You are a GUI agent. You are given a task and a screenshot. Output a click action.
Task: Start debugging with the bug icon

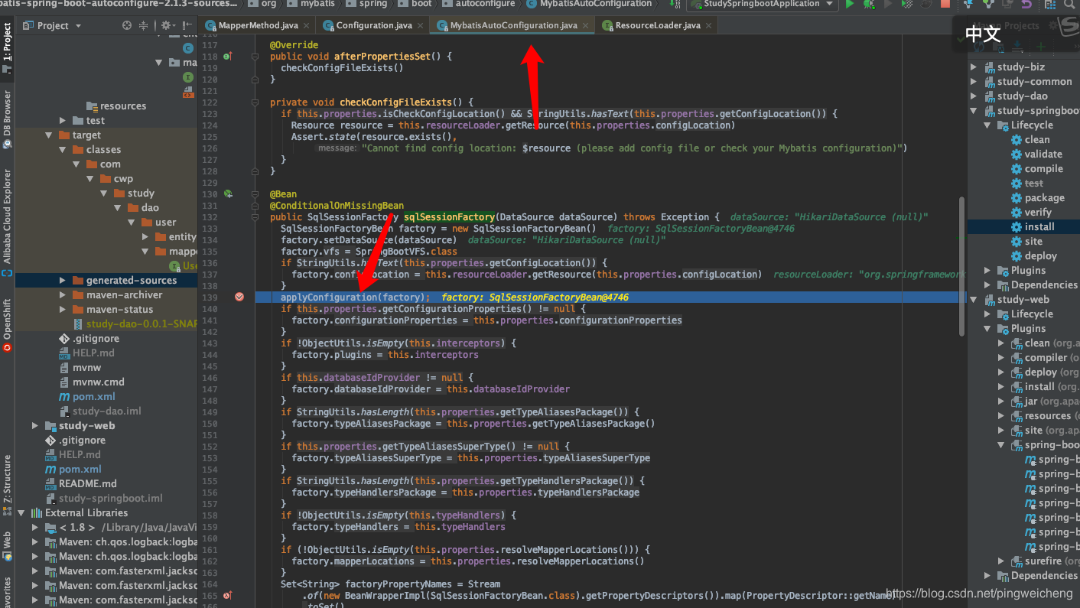870,5
